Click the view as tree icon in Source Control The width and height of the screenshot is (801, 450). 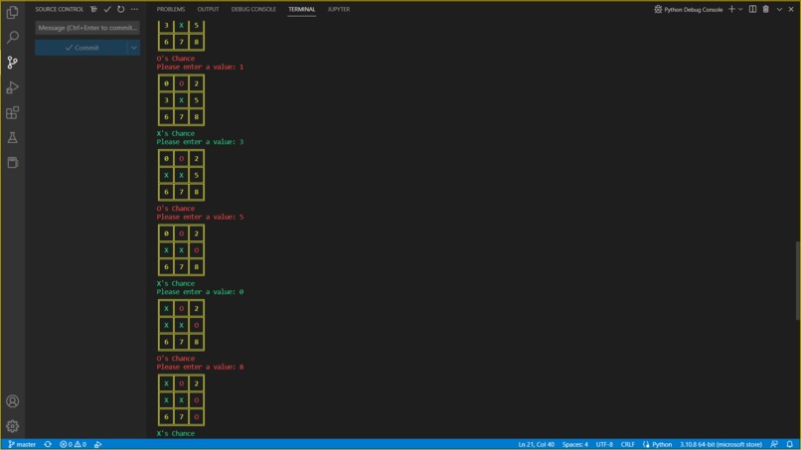point(93,9)
